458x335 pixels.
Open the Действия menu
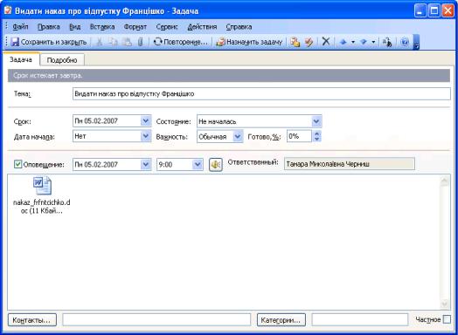click(202, 27)
